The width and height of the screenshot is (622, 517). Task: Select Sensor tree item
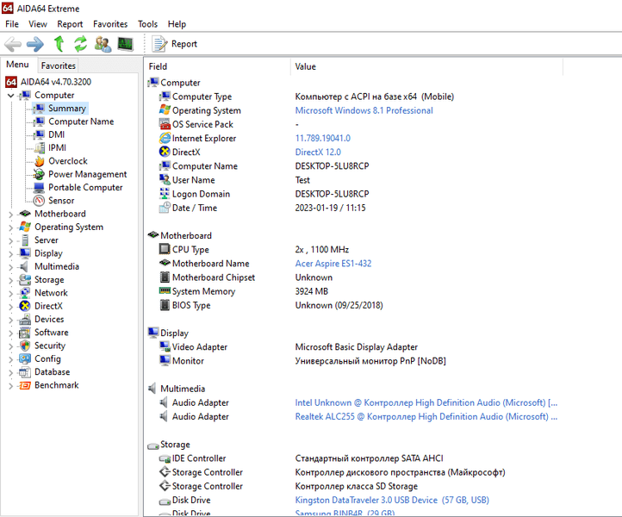click(x=61, y=201)
